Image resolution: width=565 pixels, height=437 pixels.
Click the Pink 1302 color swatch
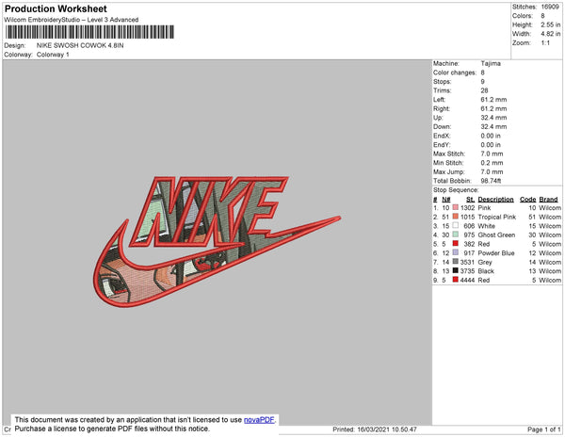456,207
